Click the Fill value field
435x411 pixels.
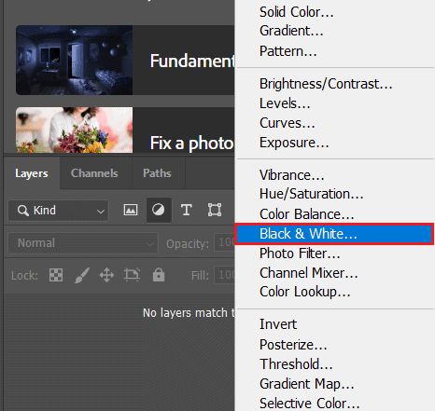(x=225, y=275)
